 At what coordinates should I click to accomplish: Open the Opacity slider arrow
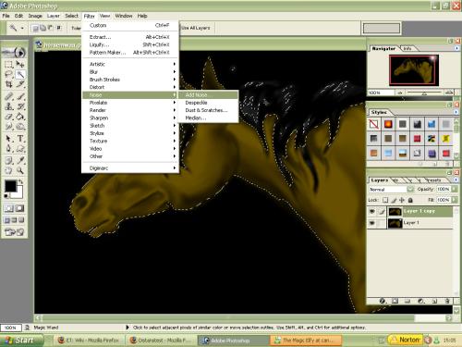coord(455,189)
